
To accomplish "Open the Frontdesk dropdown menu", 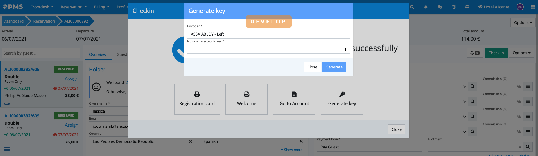I will pyautogui.click(x=42, y=7).
